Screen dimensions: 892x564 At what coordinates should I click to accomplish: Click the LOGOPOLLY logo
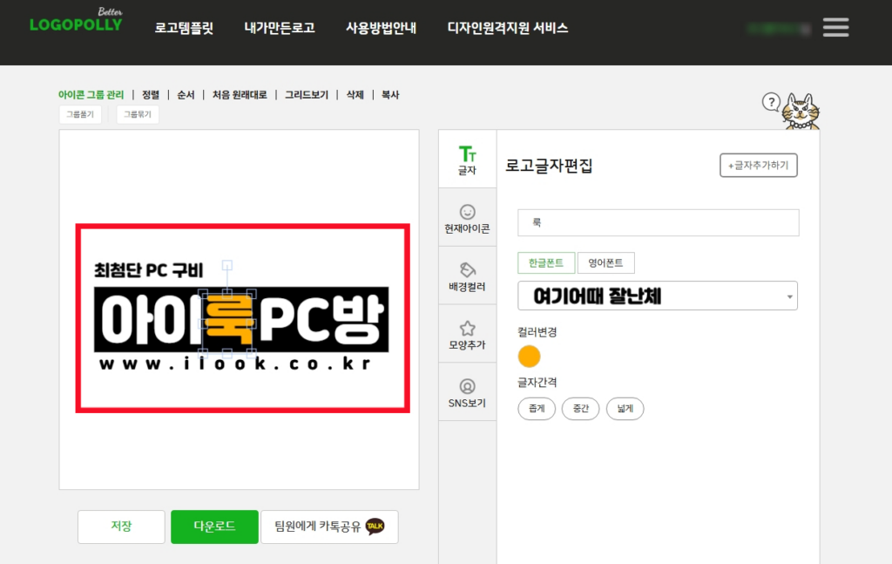76,21
